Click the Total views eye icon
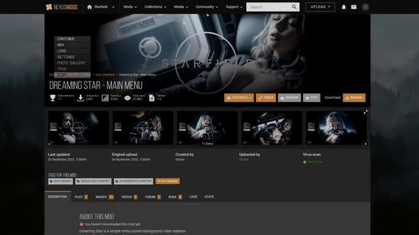 (x=128, y=98)
